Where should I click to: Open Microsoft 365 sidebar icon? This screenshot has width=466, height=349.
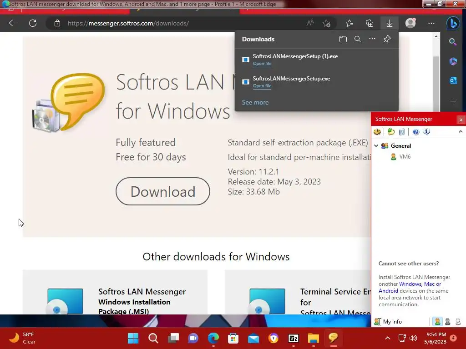pyautogui.click(x=453, y=61)
